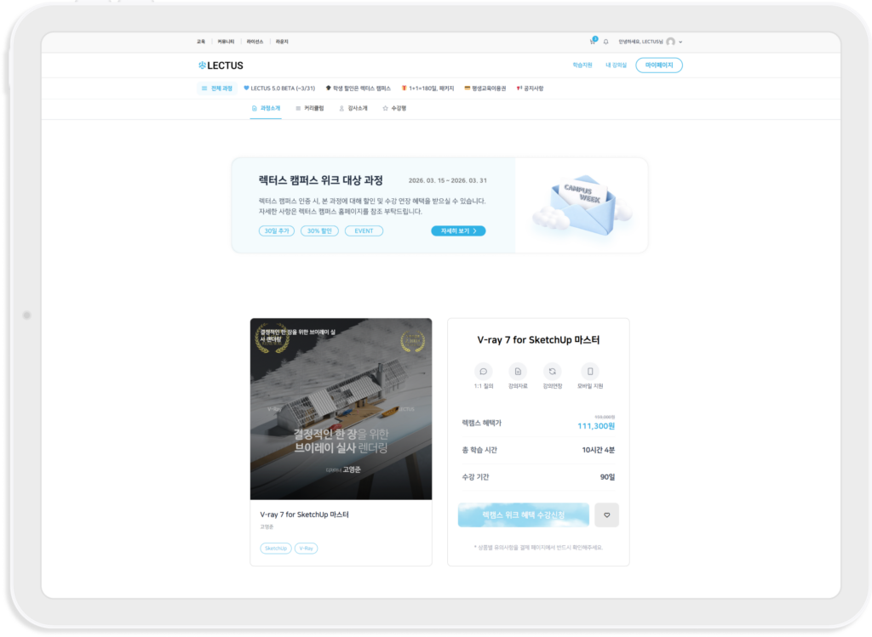
Task: Click the LECTUS logo
Action: coord(221,65)
